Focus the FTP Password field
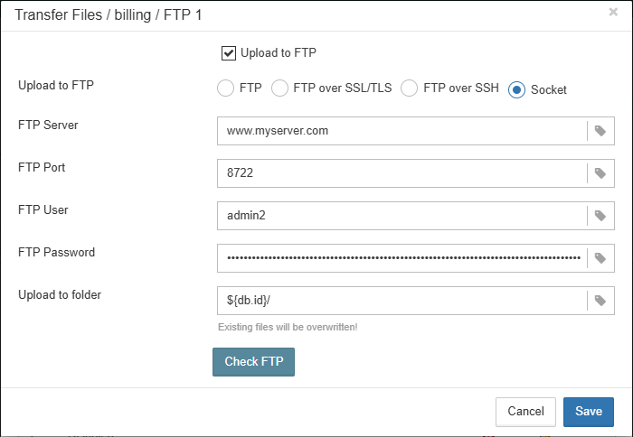Viewport: 633px width, 437px height. (402, 258)
